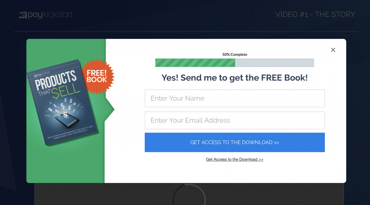The height and width of the screenshot is (205, 370).
Task: Focus the Enter Your Email Address field
Action: click(234, 120)
